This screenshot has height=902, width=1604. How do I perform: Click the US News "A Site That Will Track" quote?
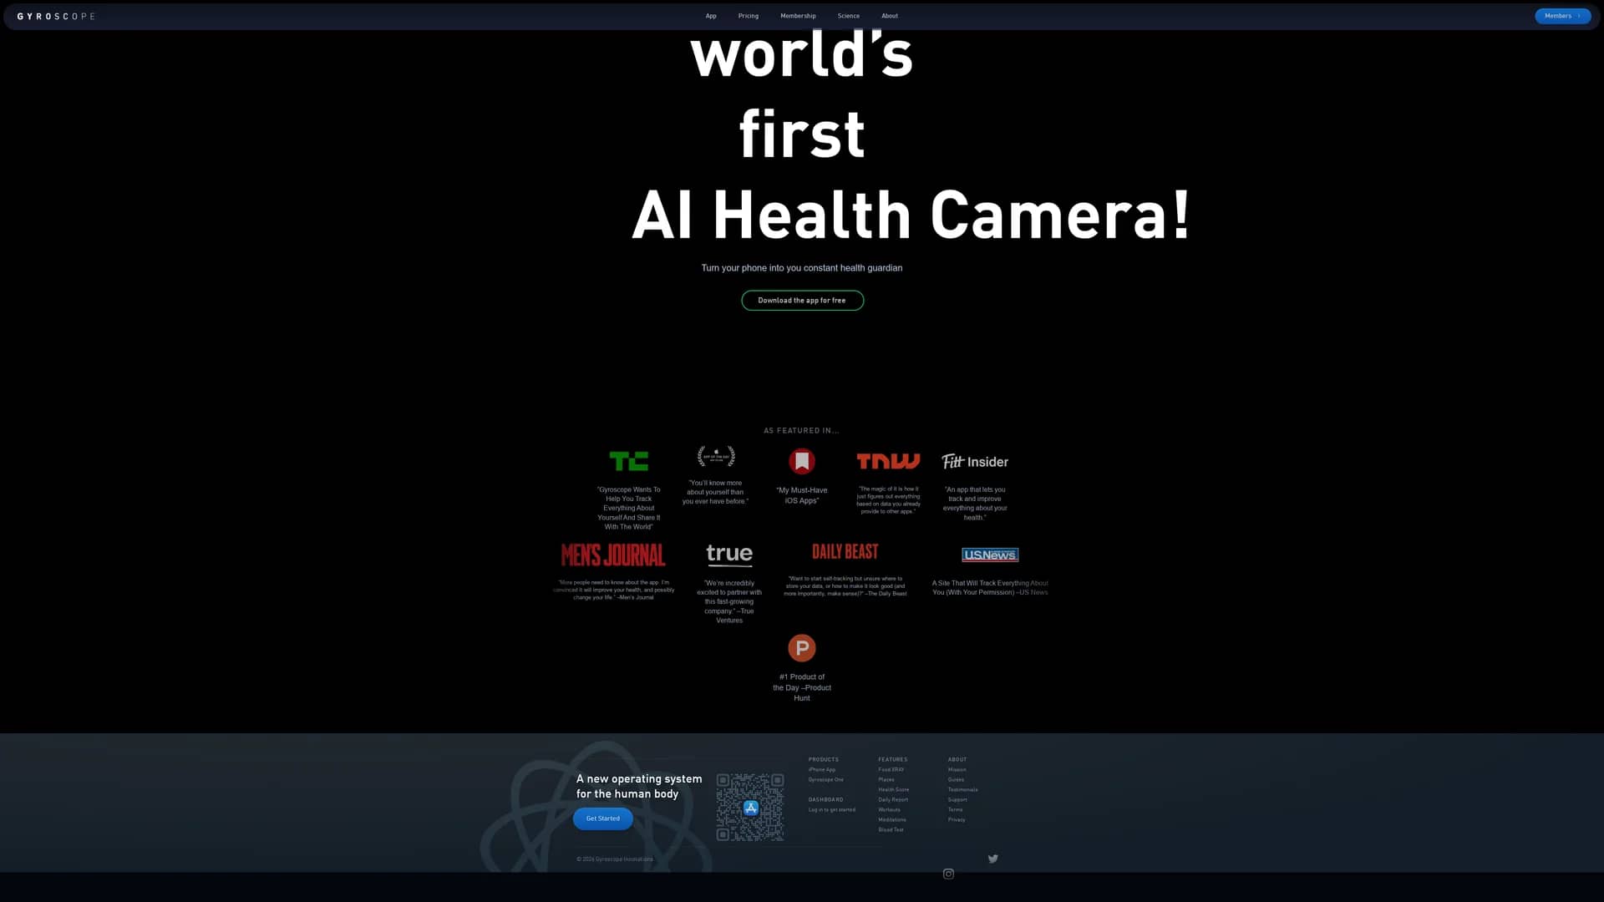(990, 588)
